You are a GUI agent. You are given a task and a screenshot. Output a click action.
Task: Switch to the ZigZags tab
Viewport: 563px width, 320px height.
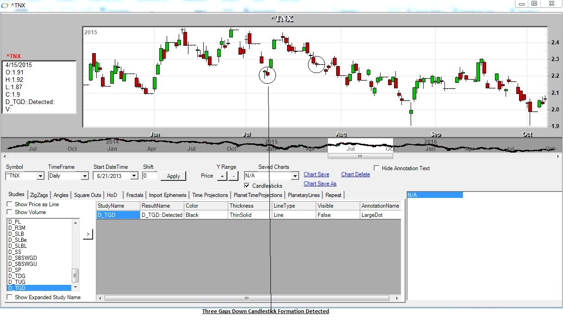[x=38, y=195]
